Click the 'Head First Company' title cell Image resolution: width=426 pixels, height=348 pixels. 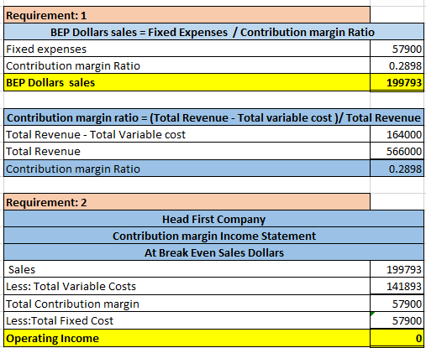point(214,219)
